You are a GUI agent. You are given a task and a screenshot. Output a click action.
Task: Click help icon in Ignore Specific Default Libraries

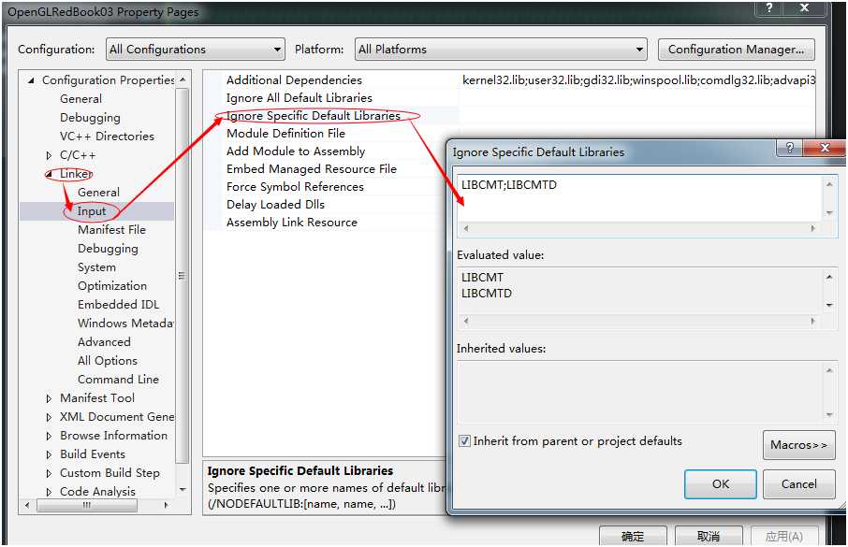point(790,148)
